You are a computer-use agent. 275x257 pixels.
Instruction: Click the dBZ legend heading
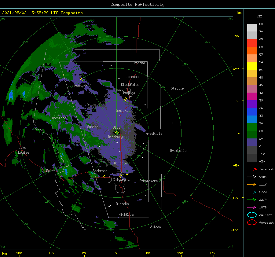pyautogui.click(x=259, y=16)
